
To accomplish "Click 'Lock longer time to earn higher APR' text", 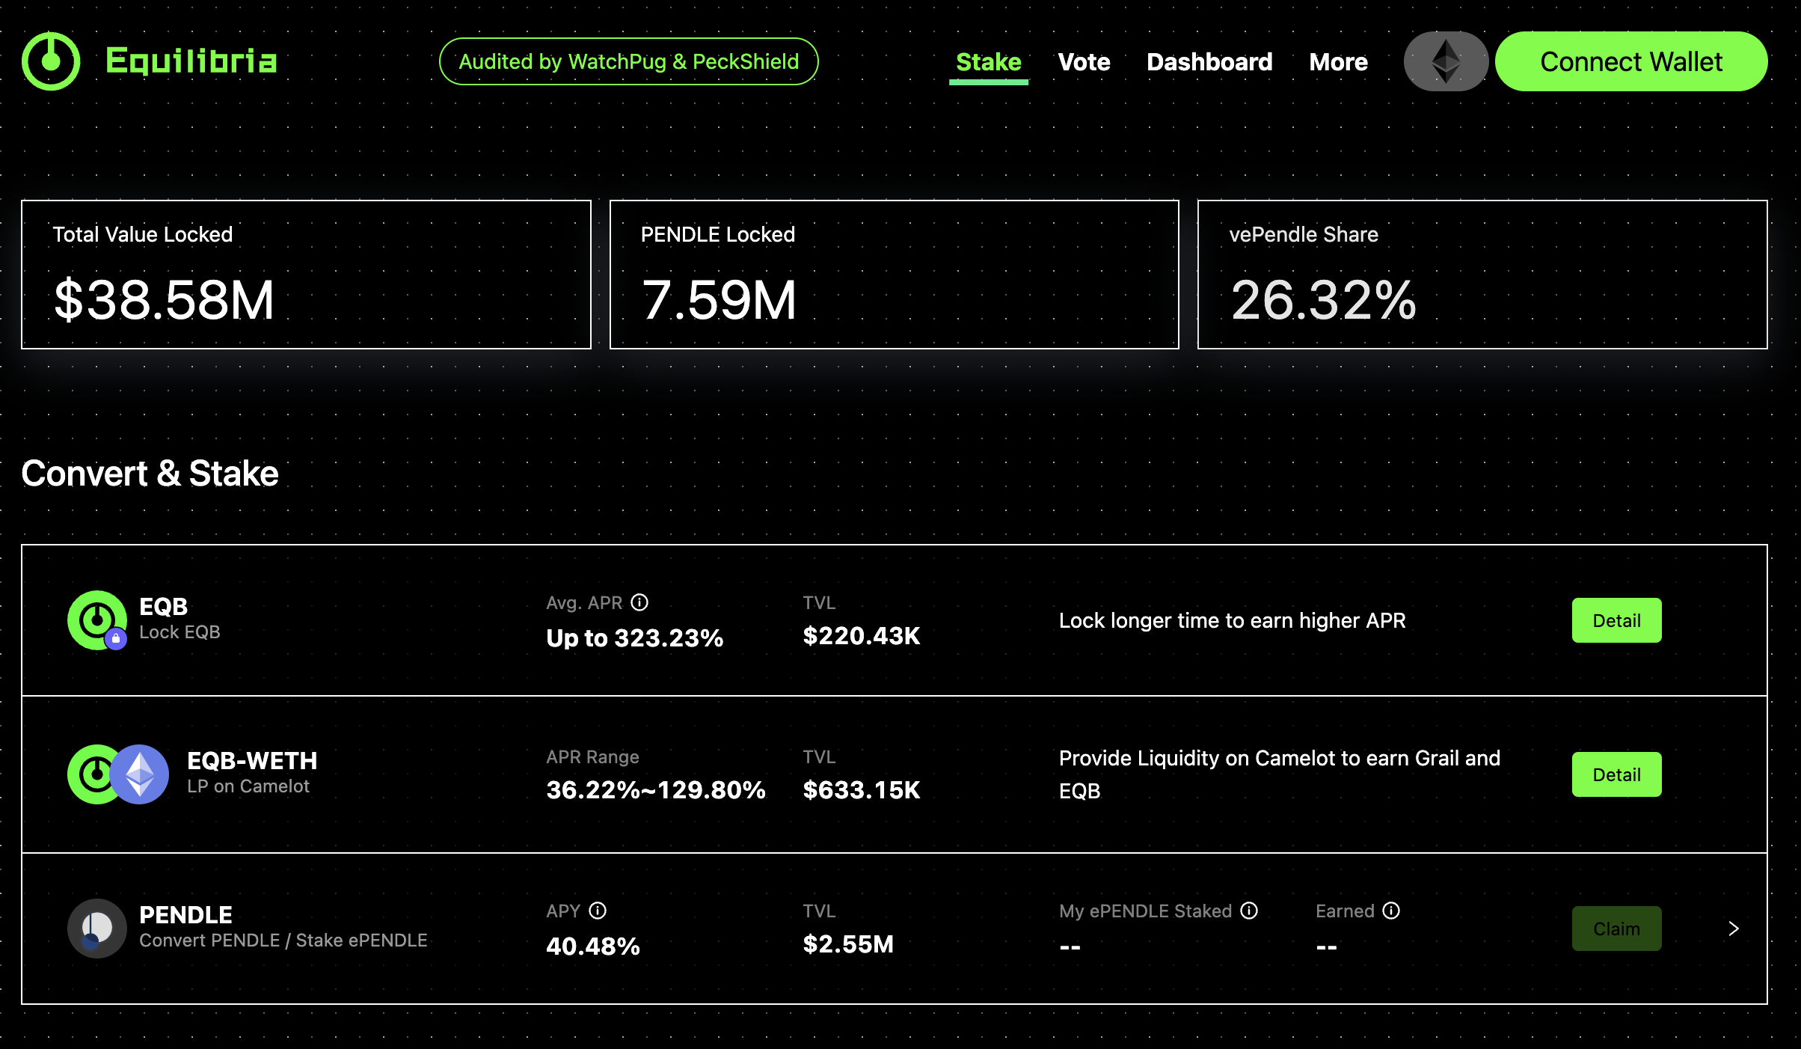I will 1233,620.
